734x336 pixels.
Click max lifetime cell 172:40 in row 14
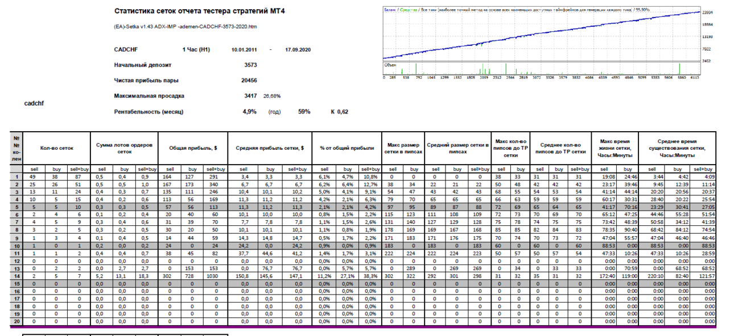tap(605, 275)
